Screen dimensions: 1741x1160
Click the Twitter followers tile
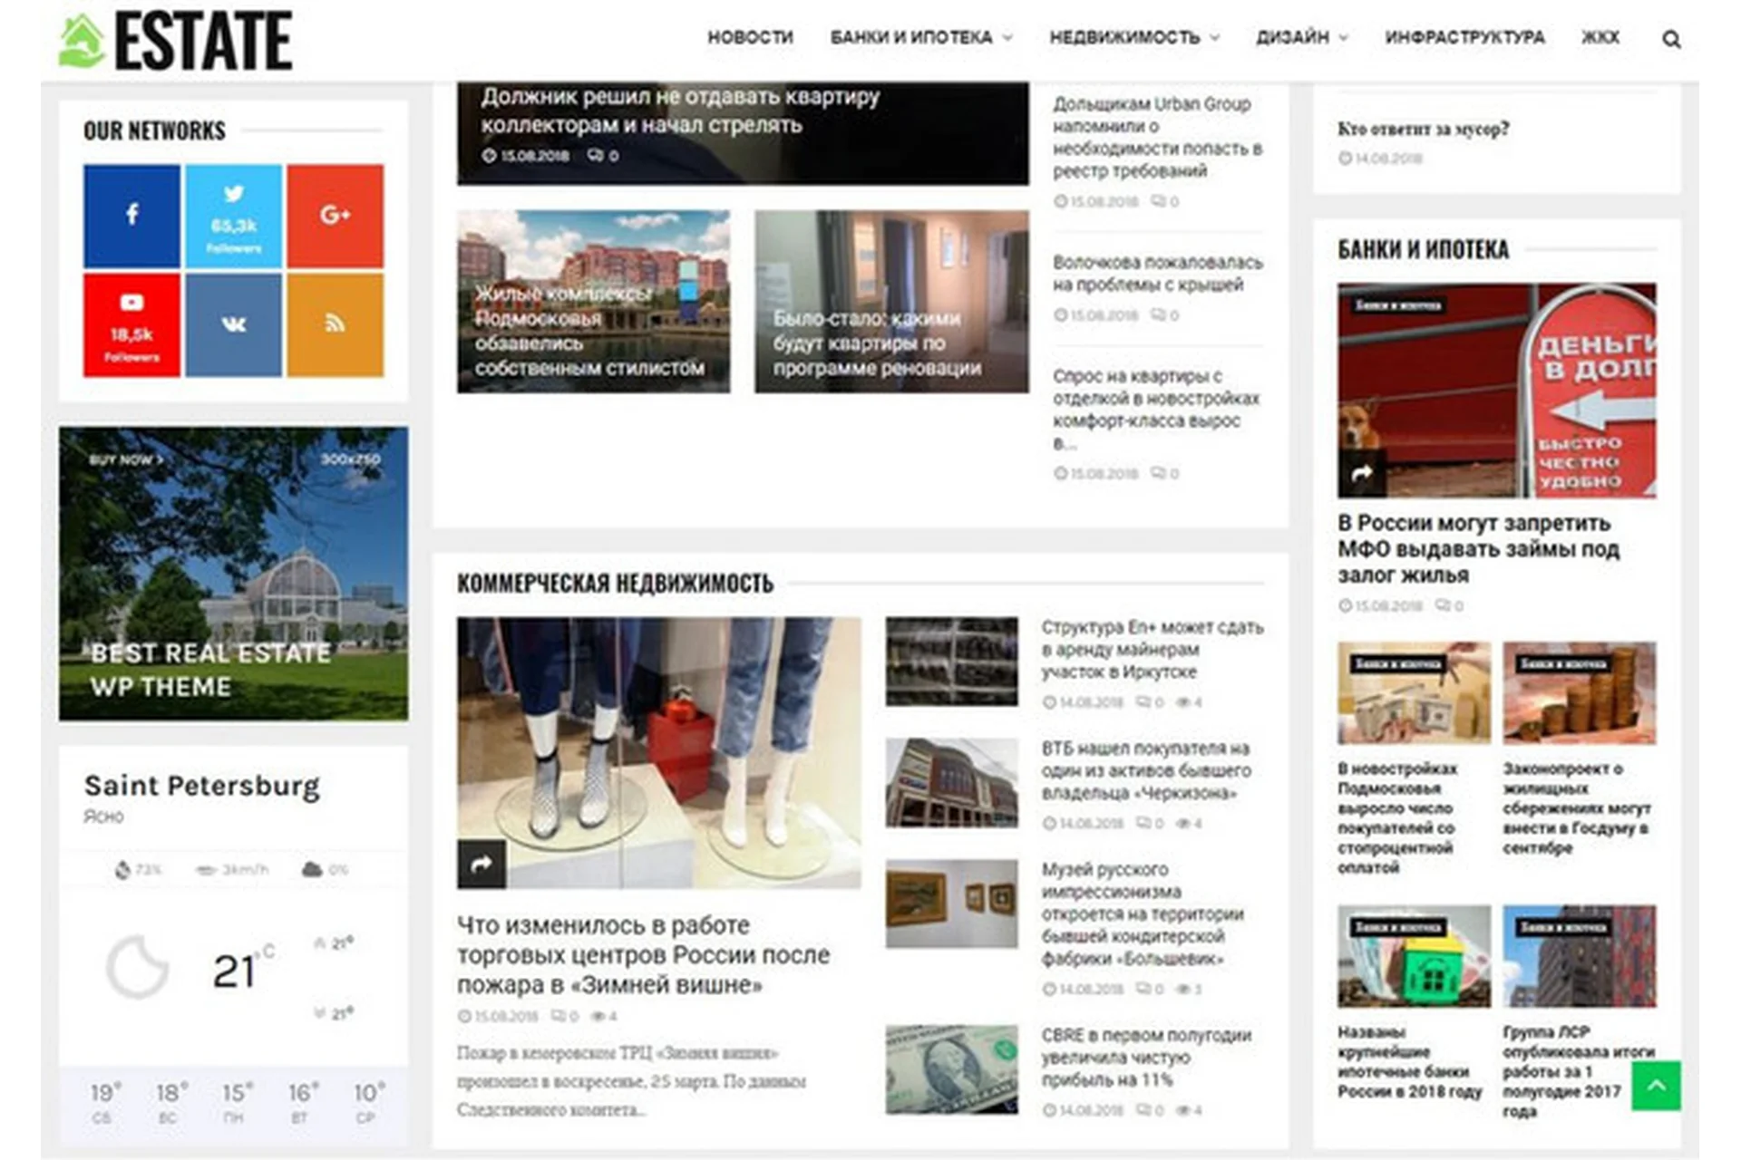coord(233,216)
